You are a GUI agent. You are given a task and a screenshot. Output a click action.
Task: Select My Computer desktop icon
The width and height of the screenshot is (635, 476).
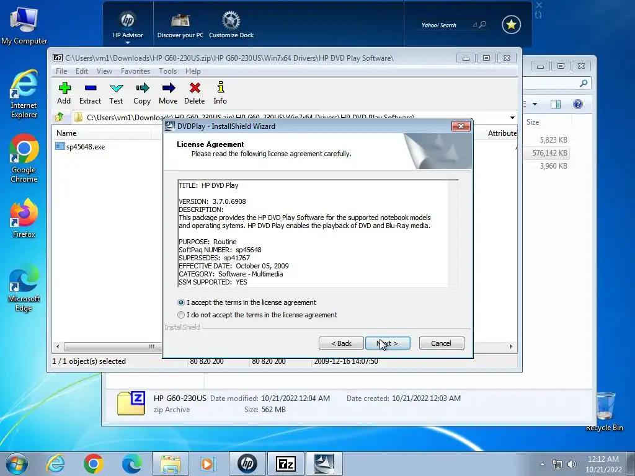24,25
